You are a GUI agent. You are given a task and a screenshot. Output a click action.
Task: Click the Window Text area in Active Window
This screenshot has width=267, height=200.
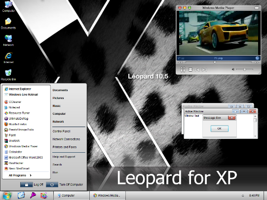[x=191, y=116]
